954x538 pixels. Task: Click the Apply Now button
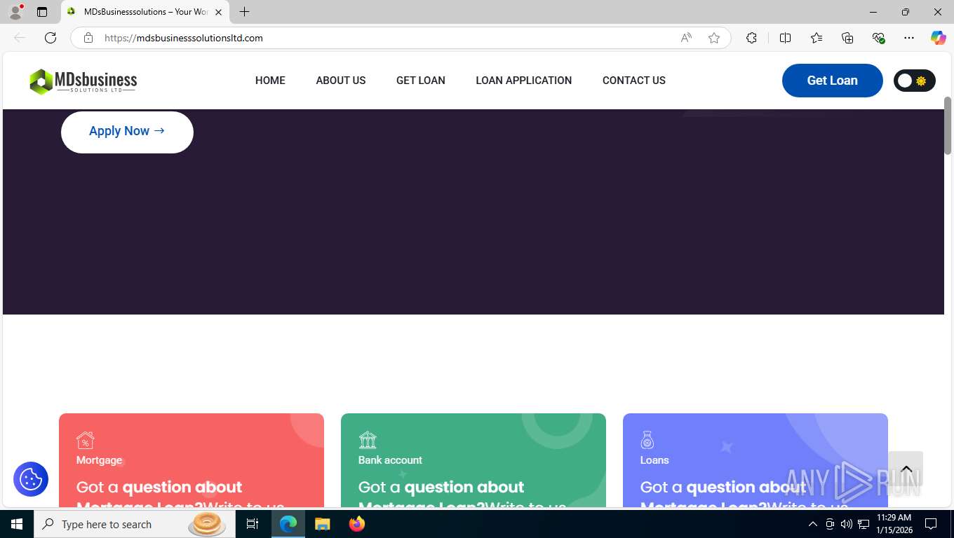pyautogui.click(x=127, y=132)
